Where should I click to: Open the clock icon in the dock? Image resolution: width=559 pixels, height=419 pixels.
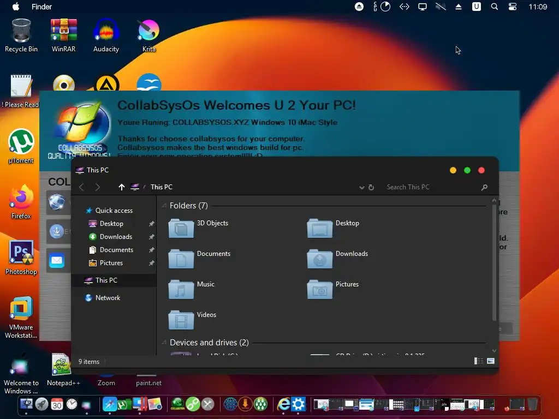click(72, 404)
